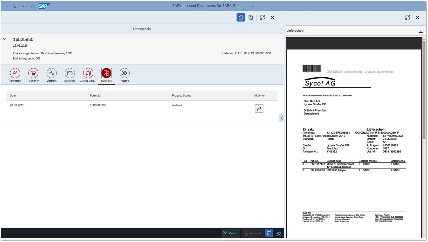Select the table cell 29.08.2020
This screenshot has width=428, height=242.
[17, 105]
